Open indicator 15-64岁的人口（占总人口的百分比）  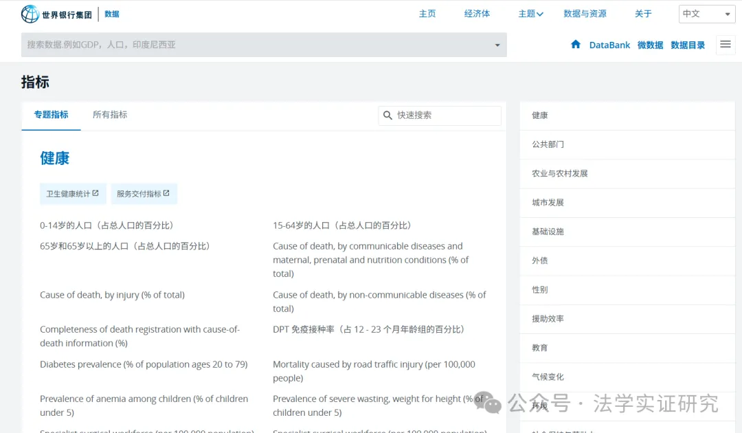[x=341, y=225]
